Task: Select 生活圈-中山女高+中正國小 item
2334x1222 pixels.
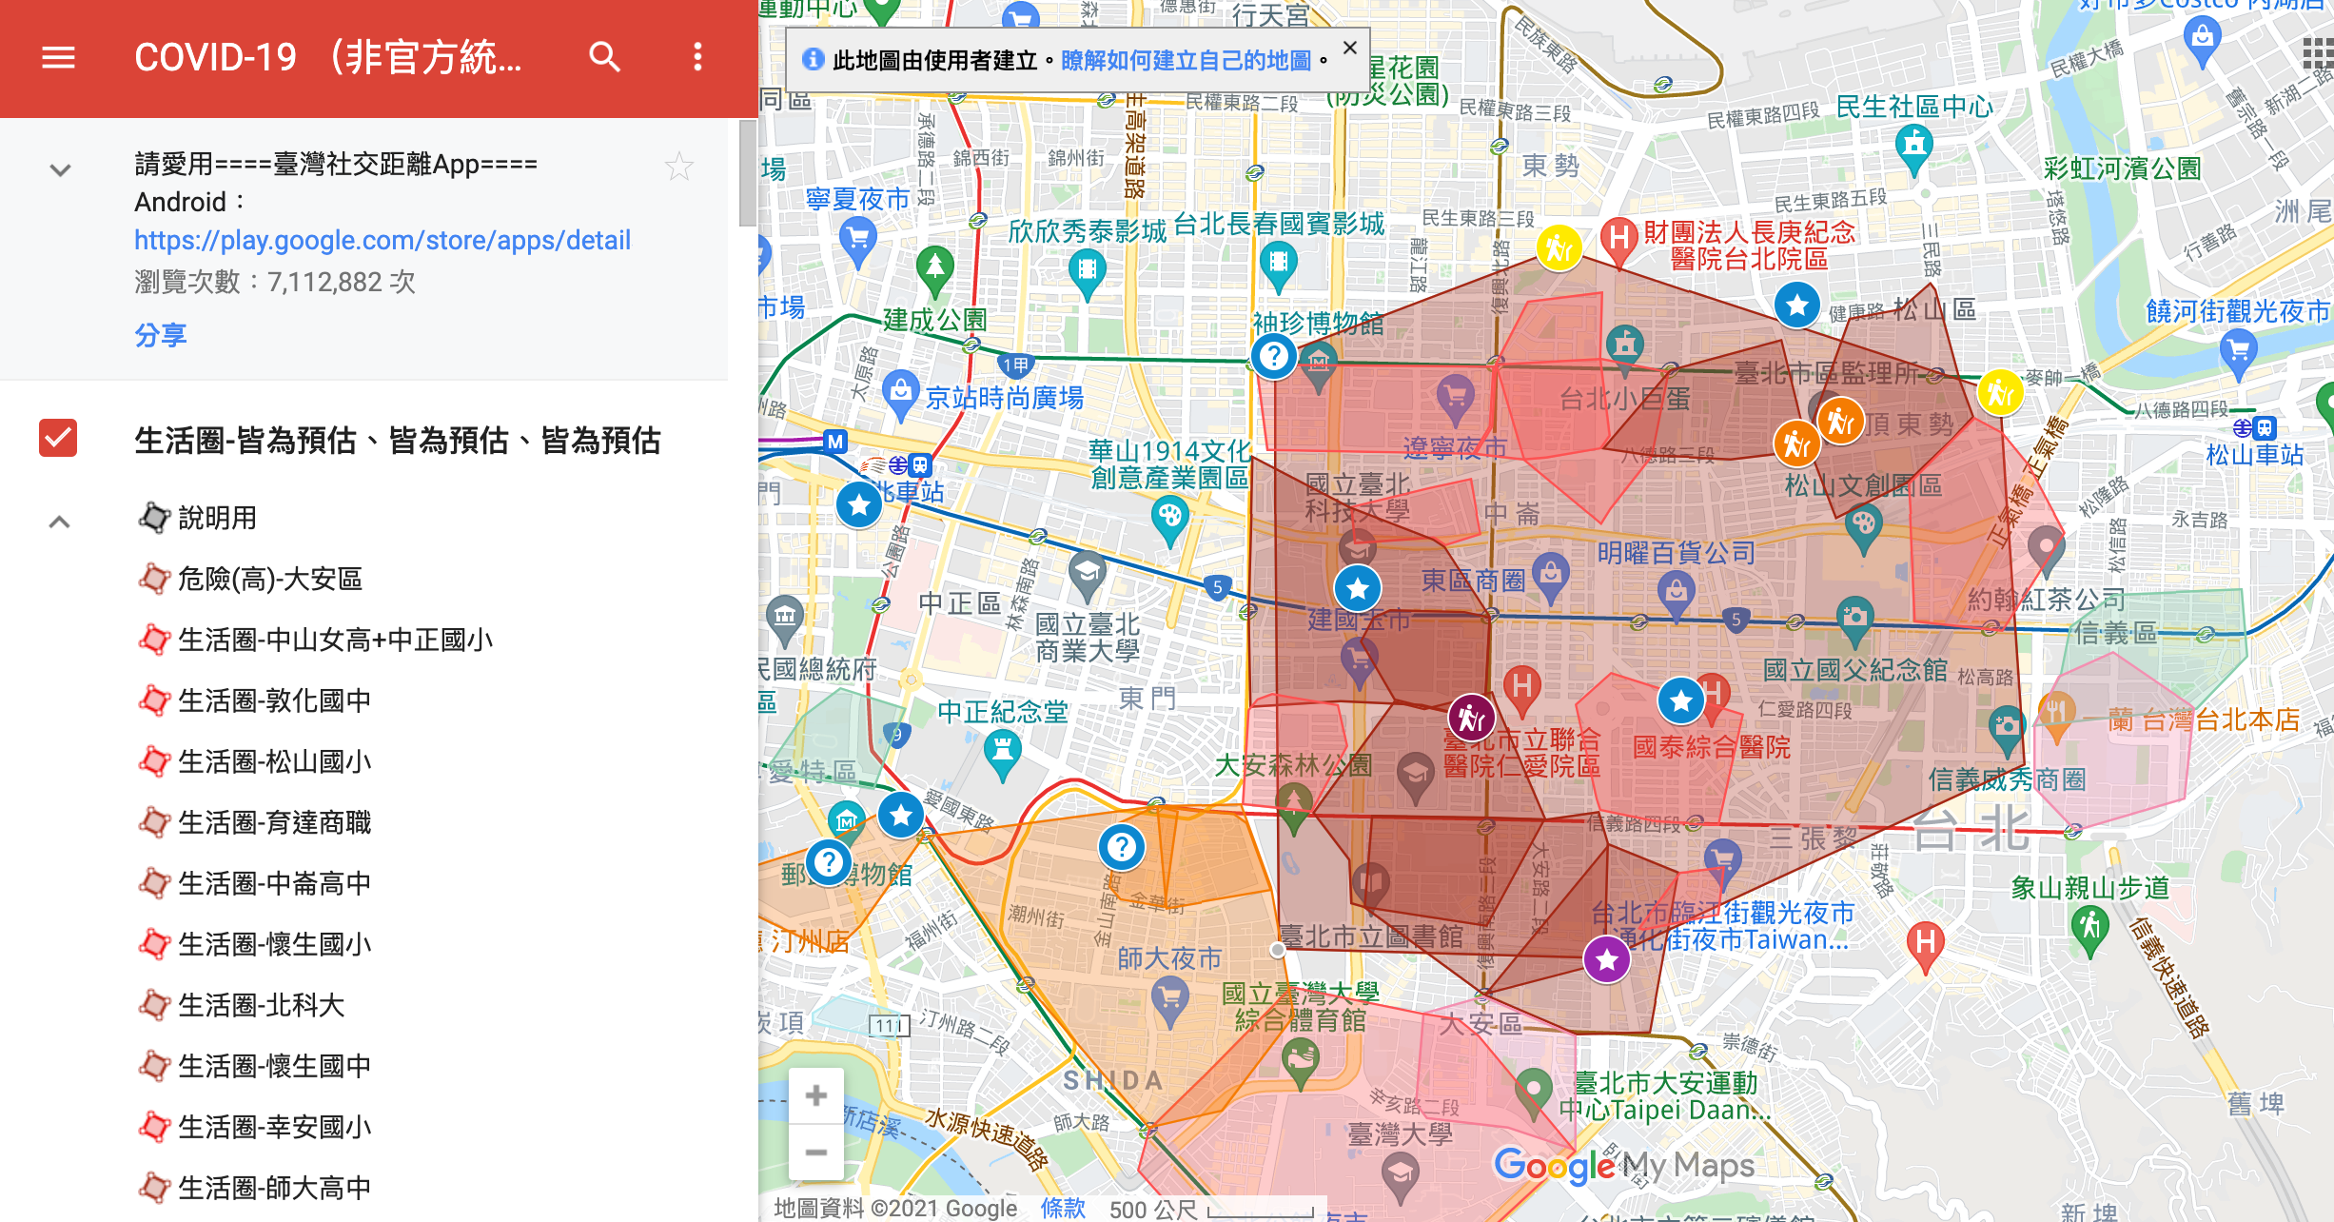Action: click(x=336, y=640)
